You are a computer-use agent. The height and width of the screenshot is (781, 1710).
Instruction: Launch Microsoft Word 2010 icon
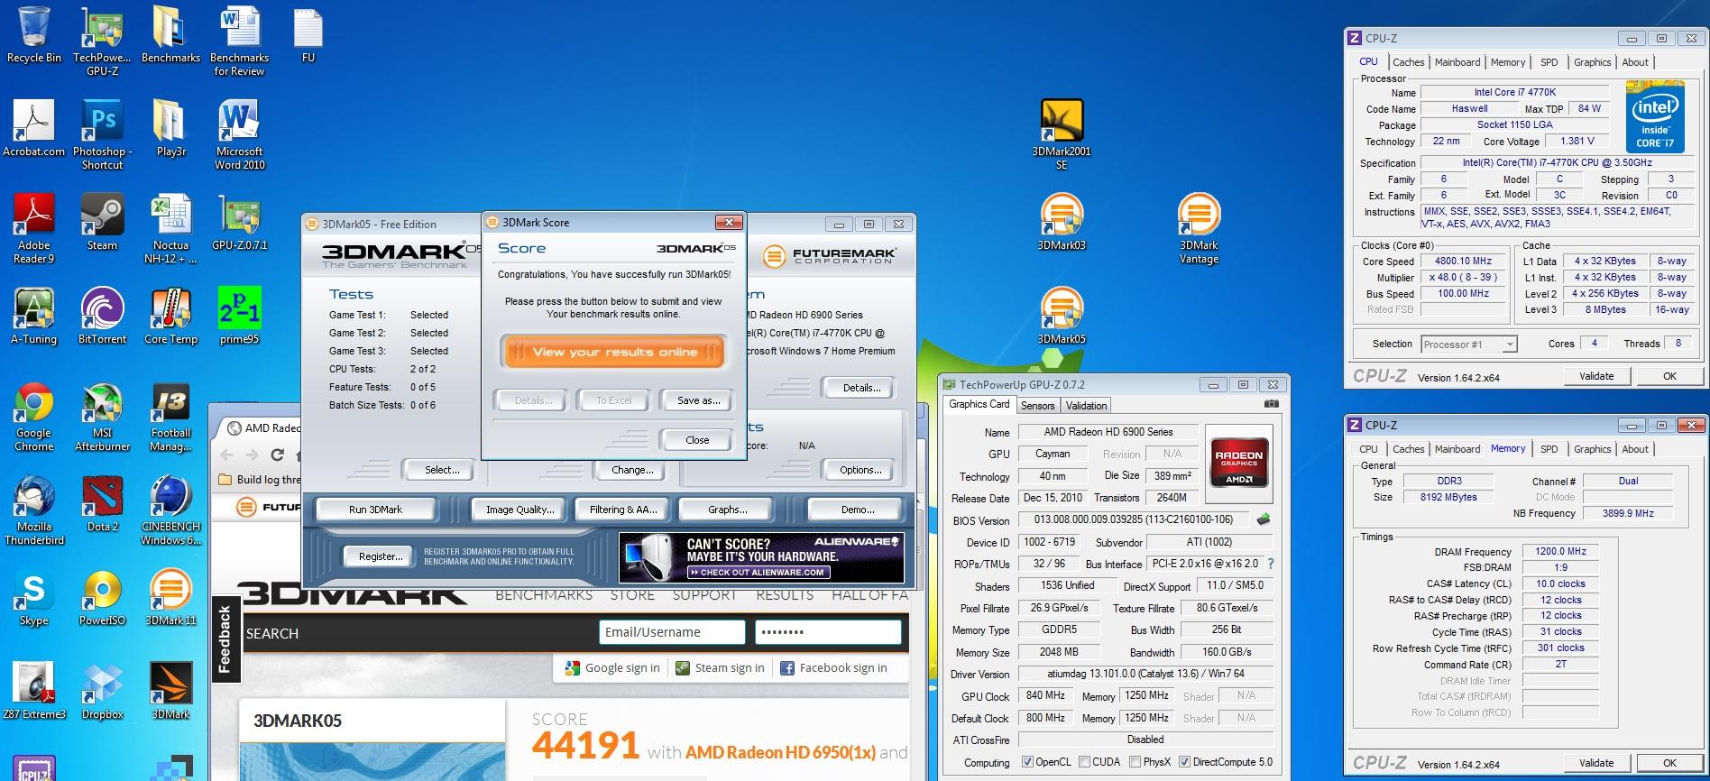239,134
